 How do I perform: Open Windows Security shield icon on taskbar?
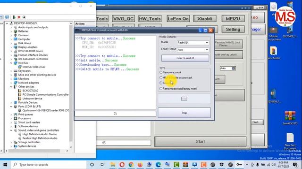point(221,165)
